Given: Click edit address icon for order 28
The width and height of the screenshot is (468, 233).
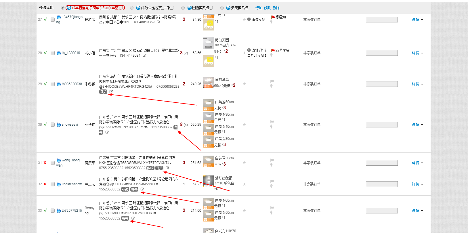Looking at the screenshot, I should click(144, 56).
